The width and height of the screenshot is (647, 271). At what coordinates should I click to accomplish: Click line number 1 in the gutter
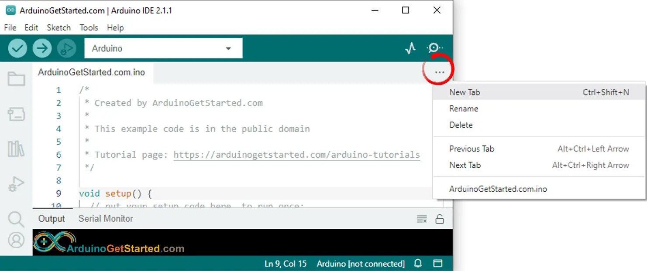coord(59,90)
